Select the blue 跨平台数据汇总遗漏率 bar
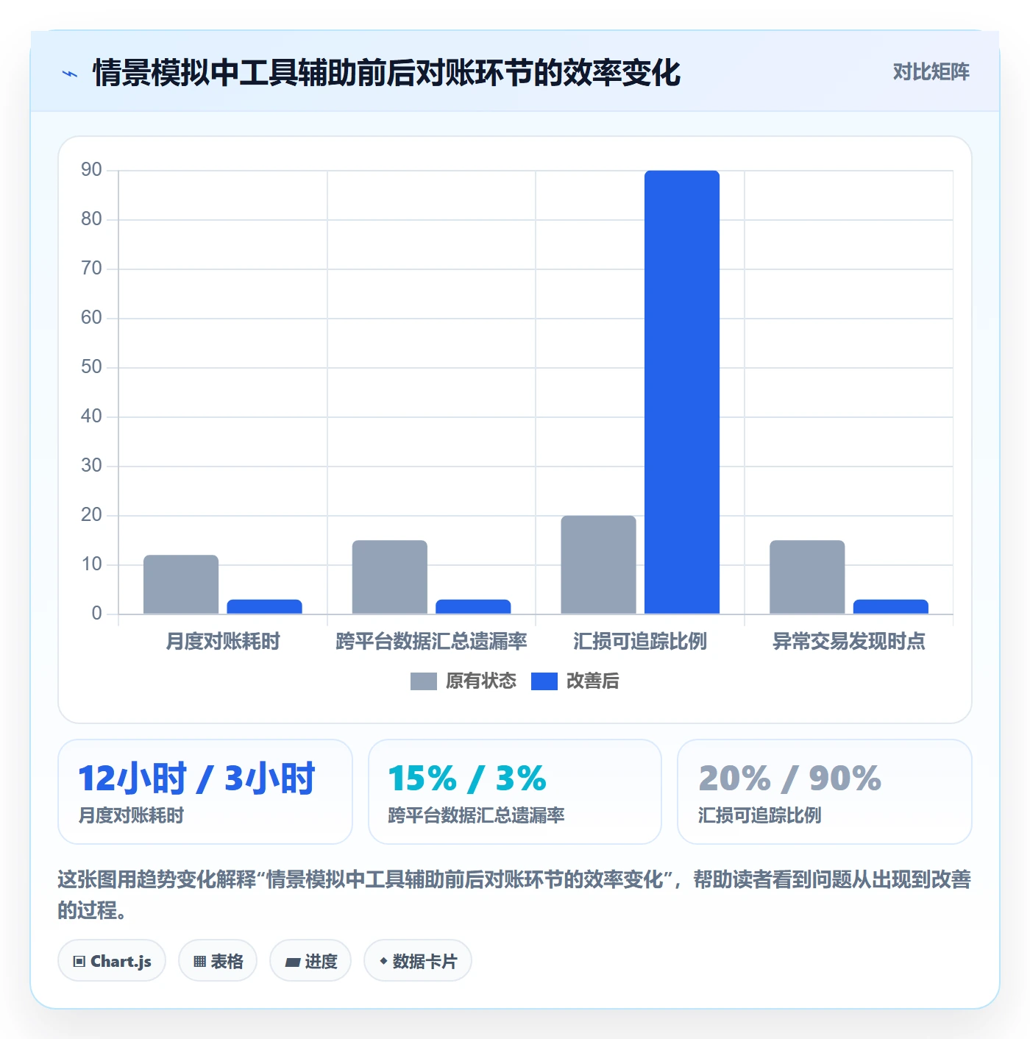The width and height of the screenshot is (1030, 1039). pyautogui.click(x=473, y=606)
